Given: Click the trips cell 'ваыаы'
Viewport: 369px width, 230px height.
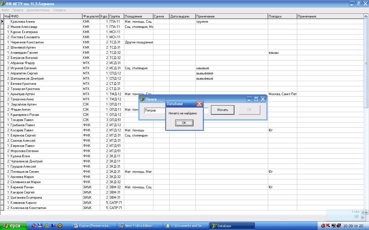Looking at the screenshot, I should (283, 53).
